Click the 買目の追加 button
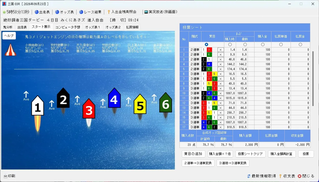Image resolution: width=319 pixels, height=182 pixels. tap(193, 154)
